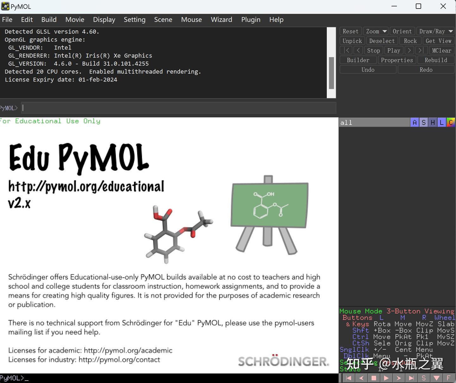Open the Hide (H) menu for all objects

click(x=433, y=122)
